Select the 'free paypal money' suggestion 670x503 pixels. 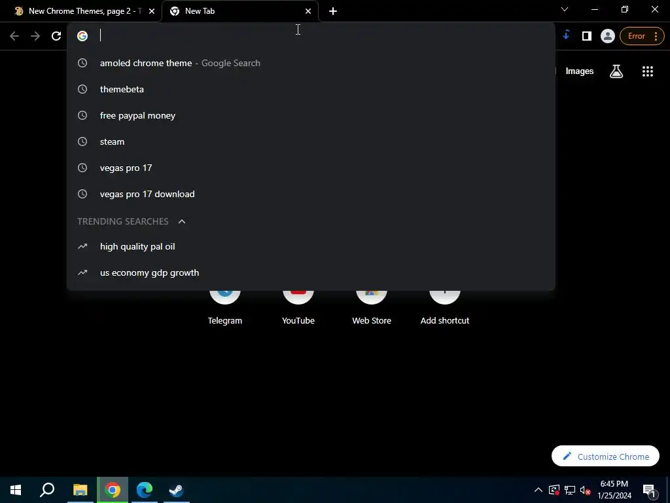pos(311,115)
